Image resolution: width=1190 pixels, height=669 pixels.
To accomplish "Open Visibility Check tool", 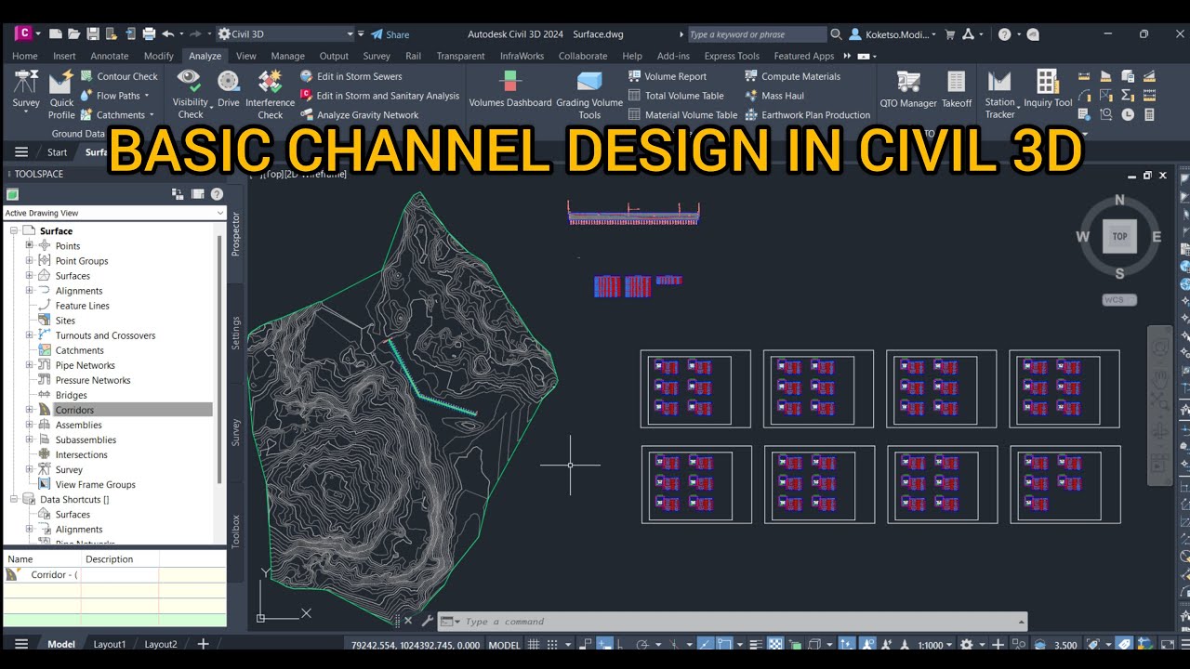I will 190,95.
